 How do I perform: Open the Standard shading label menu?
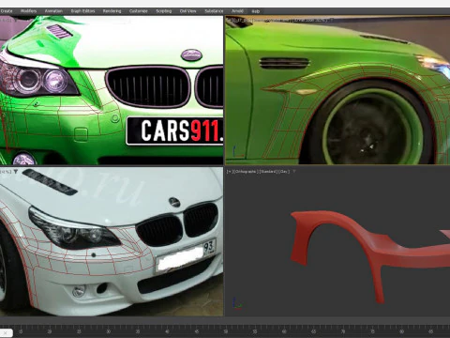[x=268, y=172]
